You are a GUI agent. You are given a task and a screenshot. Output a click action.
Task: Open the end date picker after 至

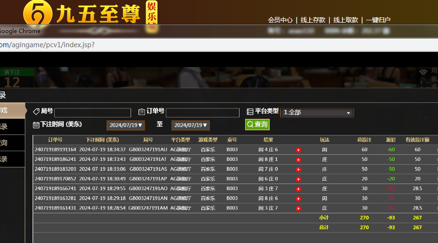pos(190,125)
